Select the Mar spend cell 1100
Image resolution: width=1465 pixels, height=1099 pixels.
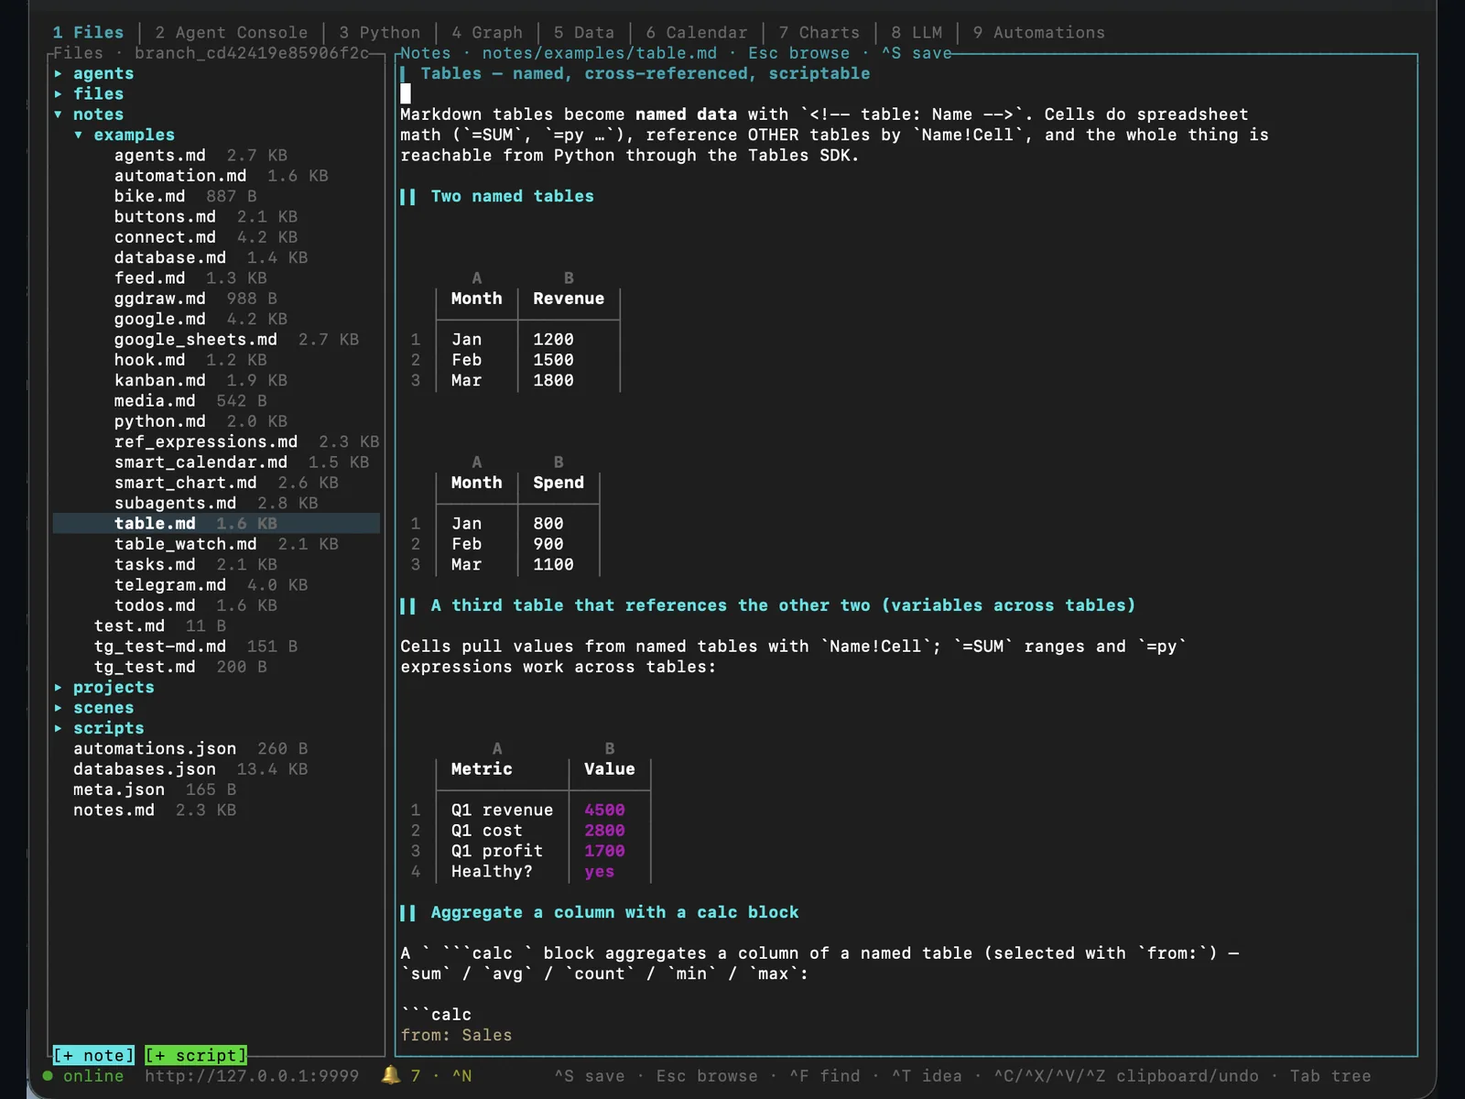[553, 565]
